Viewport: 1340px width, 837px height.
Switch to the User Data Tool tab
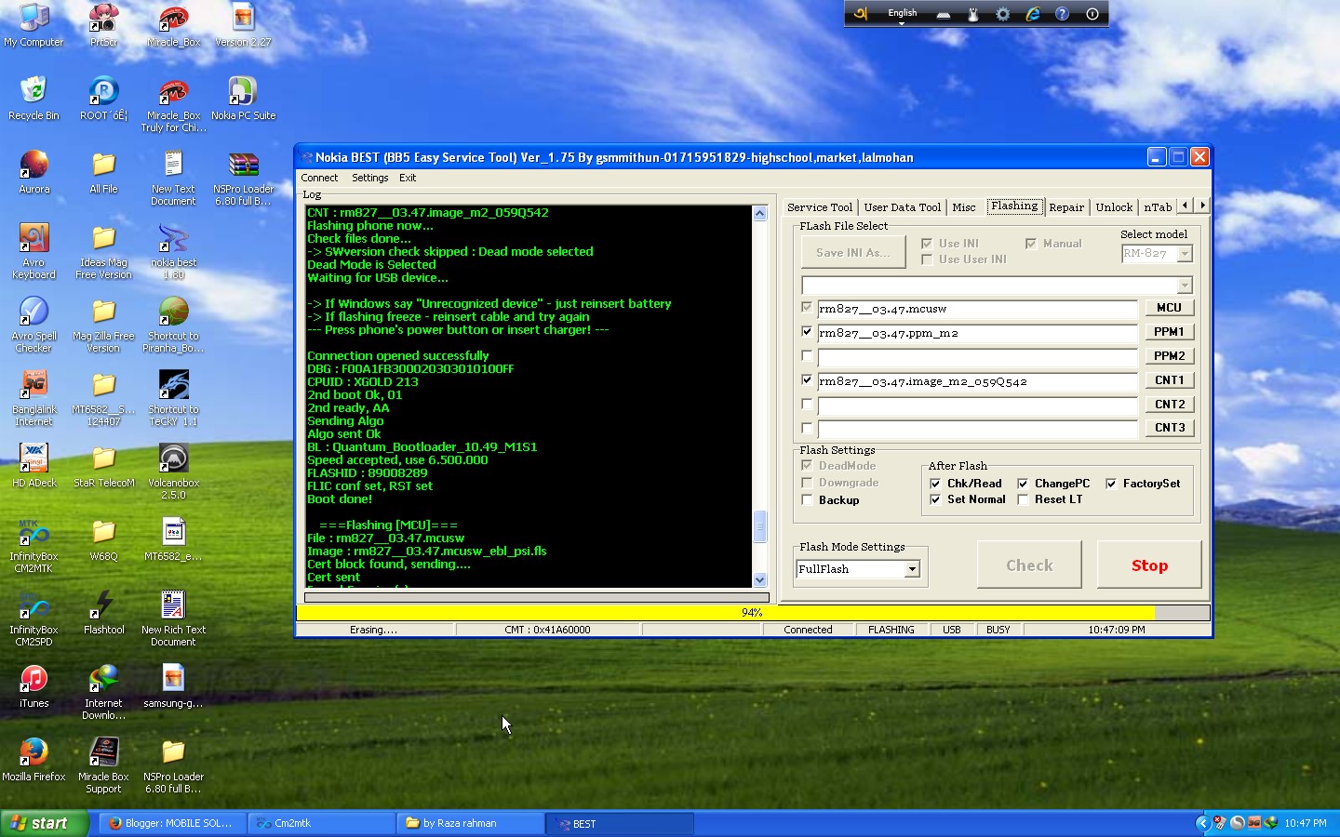tap(902, 207)
